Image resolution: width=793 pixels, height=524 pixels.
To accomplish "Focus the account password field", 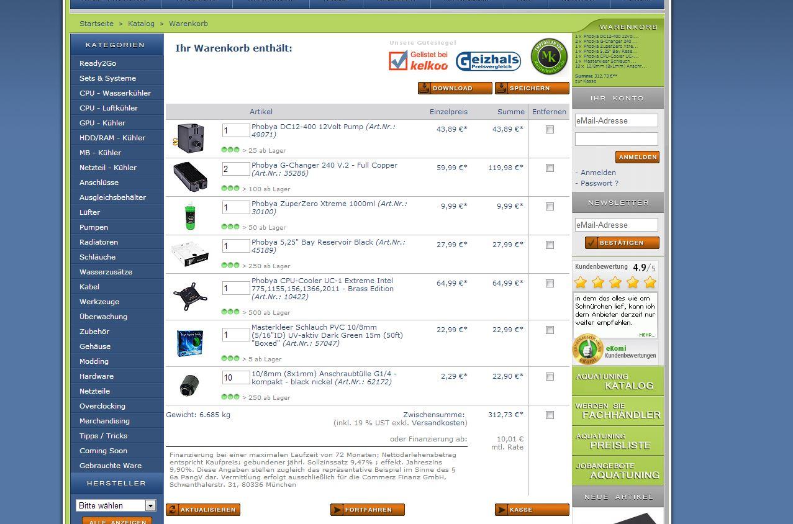I will 616,139.
